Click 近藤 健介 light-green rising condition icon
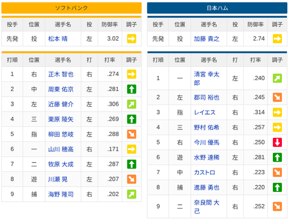The image size is (291, 221). point(132,104)
